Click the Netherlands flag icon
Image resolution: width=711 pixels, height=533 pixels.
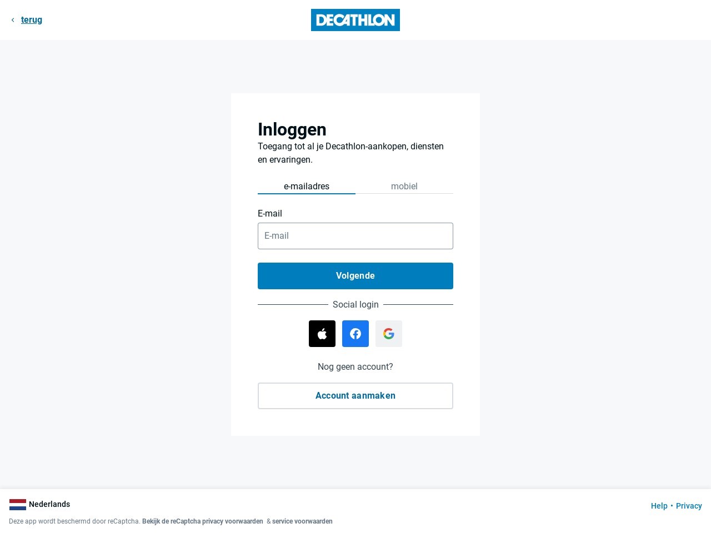tap(18, 505)
